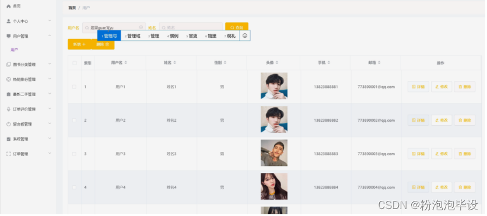Expand the 订单评价管理 menu chevron
The width and height of the screenshot is (487, 216).
pyautogui.click(x=50, y=108)
